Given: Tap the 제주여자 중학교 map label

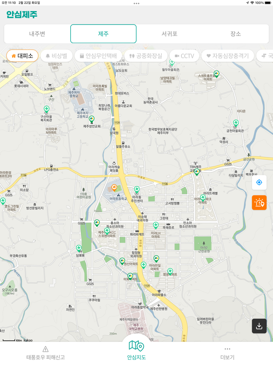Looking at the screenshot, I should point(74,94).
